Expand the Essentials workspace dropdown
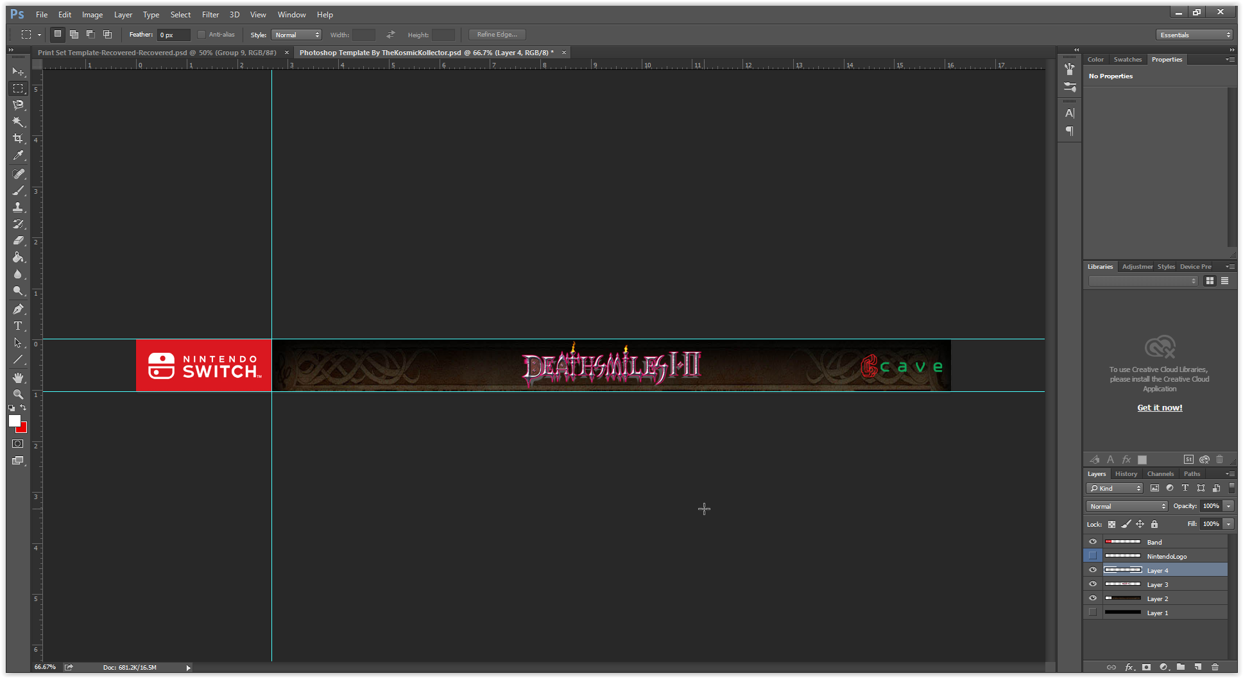 tap(1194, 34)
